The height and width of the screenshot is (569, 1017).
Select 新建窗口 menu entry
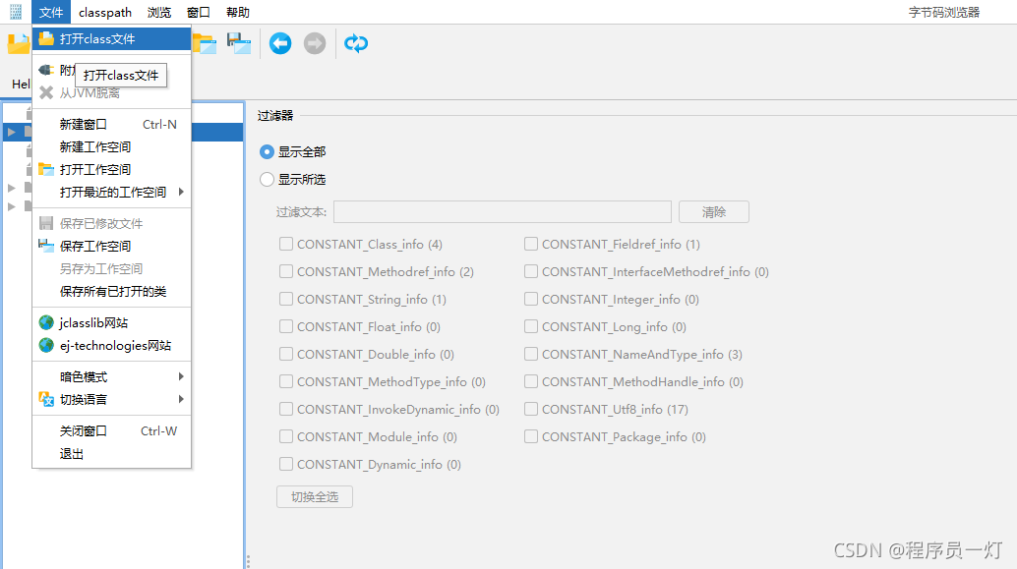pos(111,125)
